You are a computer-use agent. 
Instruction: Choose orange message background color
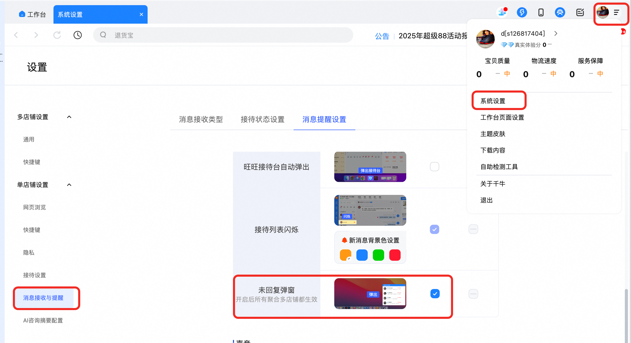(x=345, y=255)
